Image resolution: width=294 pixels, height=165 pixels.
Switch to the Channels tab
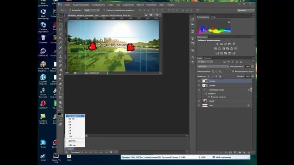pyautogui.click(x=208, y=58)
